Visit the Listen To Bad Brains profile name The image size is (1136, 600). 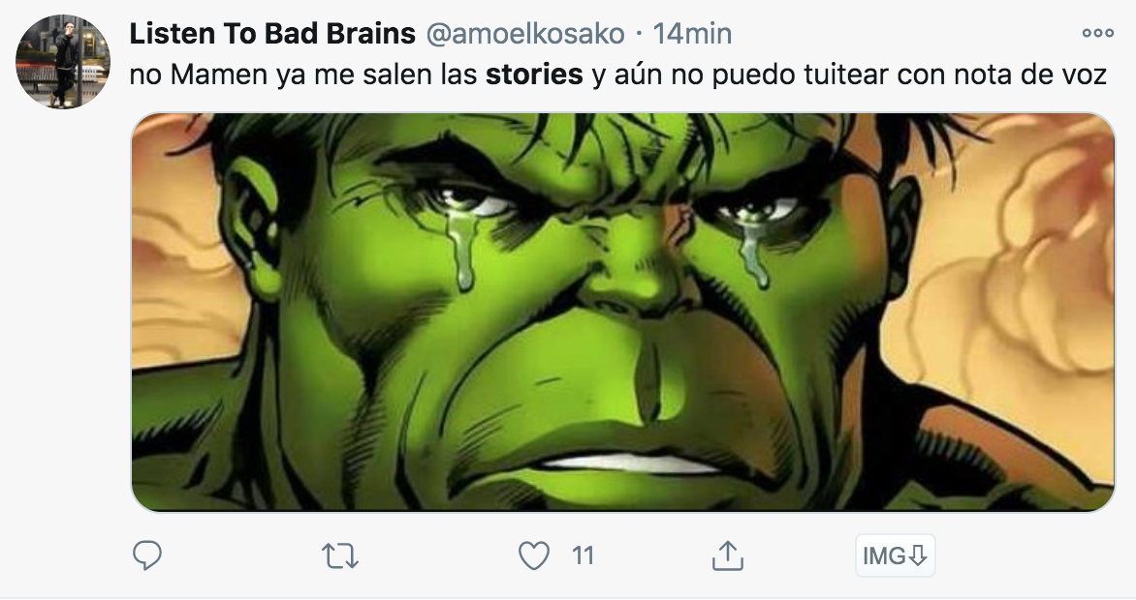[272, 33]
